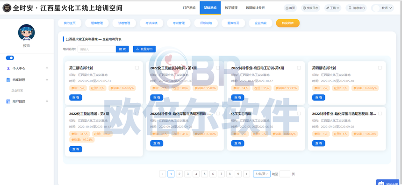Click the 培训名称 search input field
Viewport: 402px width, 185px height.
click(97, 49)
